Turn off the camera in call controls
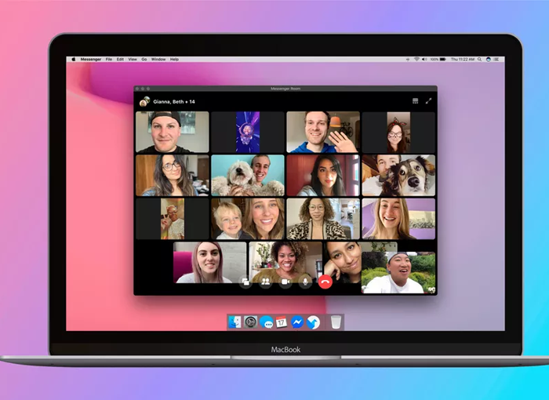Viewport: 549px width, 400px height. tap(285, 282)
